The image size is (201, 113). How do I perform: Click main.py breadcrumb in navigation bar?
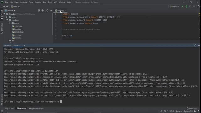(x=15, y=6)
